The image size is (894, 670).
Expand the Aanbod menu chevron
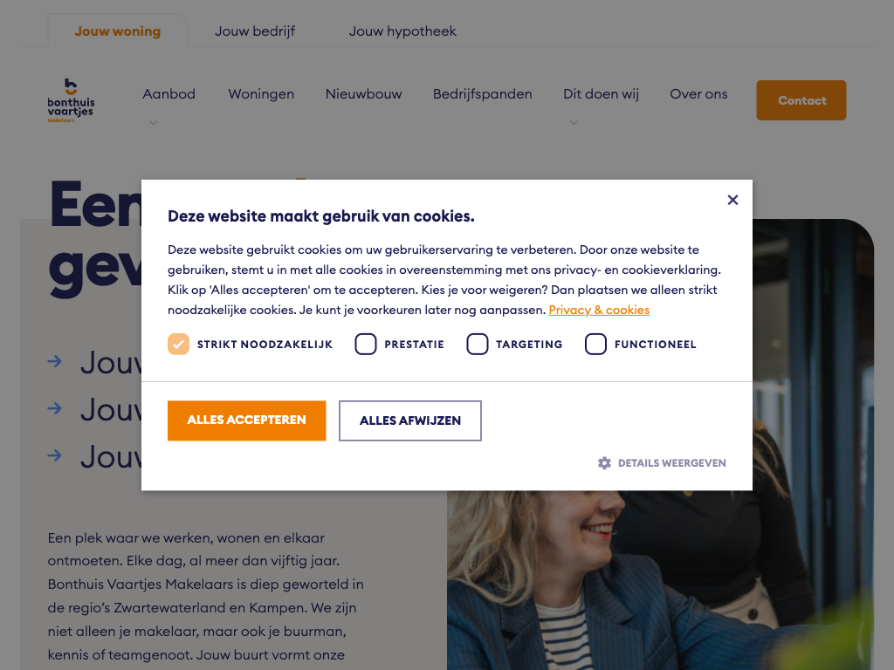pos(154,122)
